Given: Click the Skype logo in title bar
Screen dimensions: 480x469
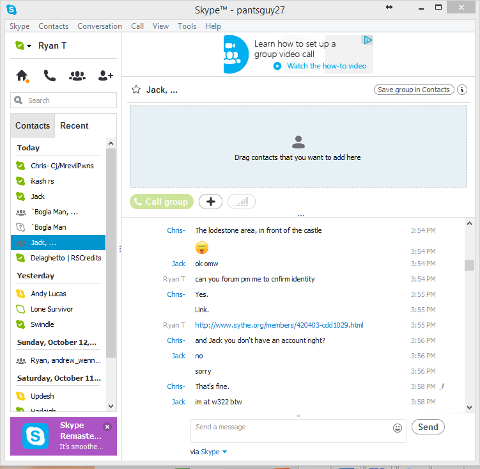Looking at the screenshot, I should pos(12,10).
